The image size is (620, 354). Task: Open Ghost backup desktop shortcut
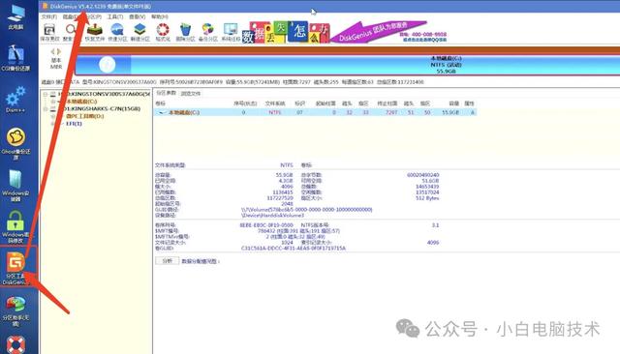pyautogui.click(x=15, y=143)
